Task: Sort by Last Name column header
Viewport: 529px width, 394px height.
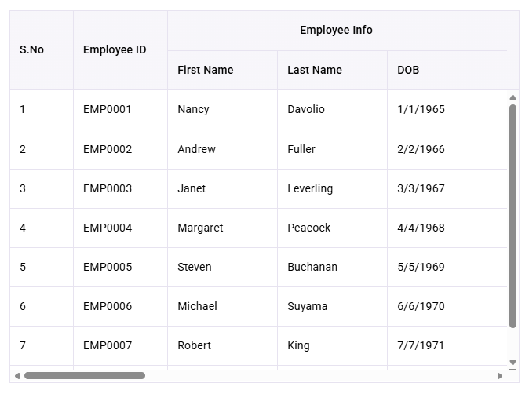Action: click(332, 70)
